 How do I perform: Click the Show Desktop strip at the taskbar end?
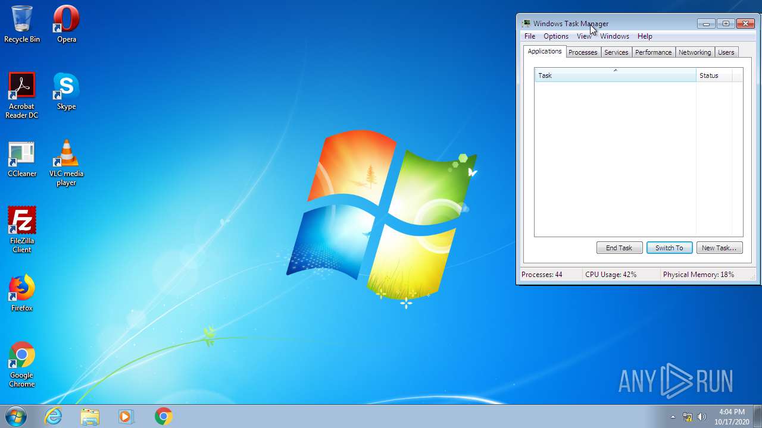point(757,416)
